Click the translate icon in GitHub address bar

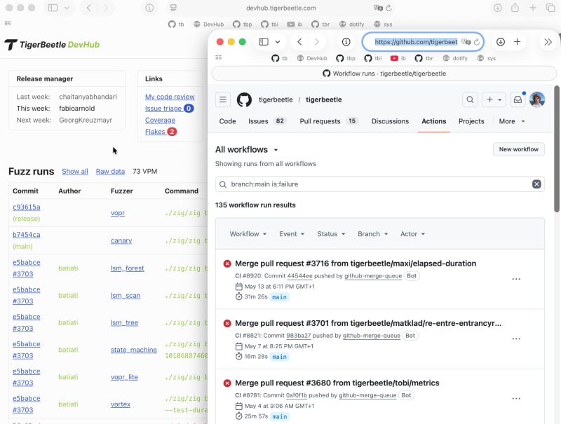[x=466, y=42]
